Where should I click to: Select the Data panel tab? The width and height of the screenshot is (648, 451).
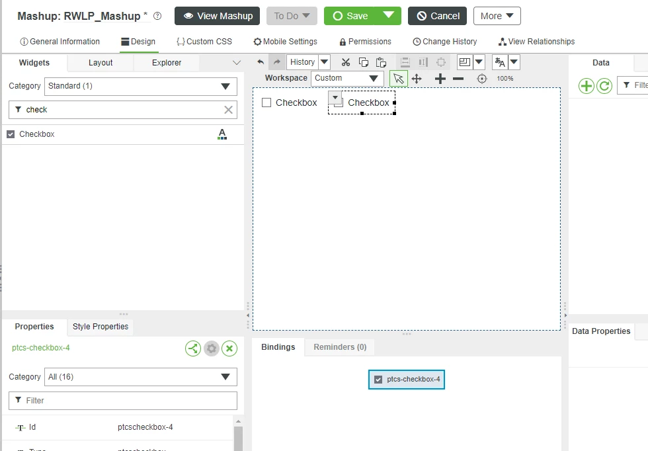601,63
